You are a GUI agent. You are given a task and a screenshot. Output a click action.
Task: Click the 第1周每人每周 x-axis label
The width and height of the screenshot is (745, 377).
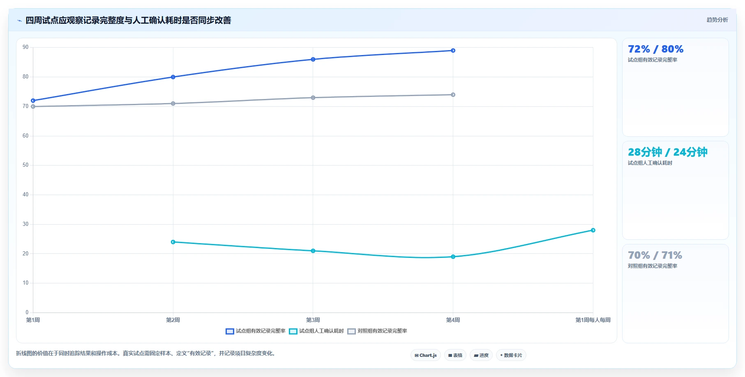[593, 320]
